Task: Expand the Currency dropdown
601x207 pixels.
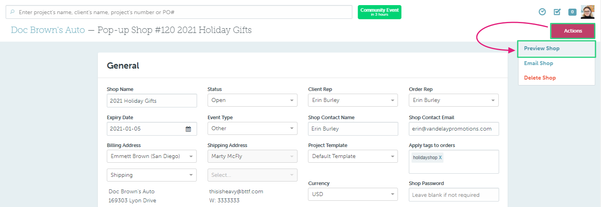Action: pyautogui.click(x=353, y=194)
